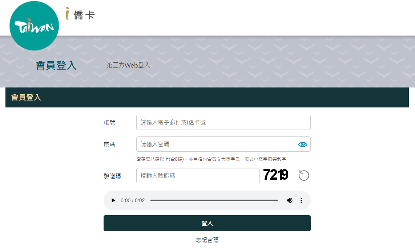Open the 忘記密碼 forgot password link

[x=207, y=240]
